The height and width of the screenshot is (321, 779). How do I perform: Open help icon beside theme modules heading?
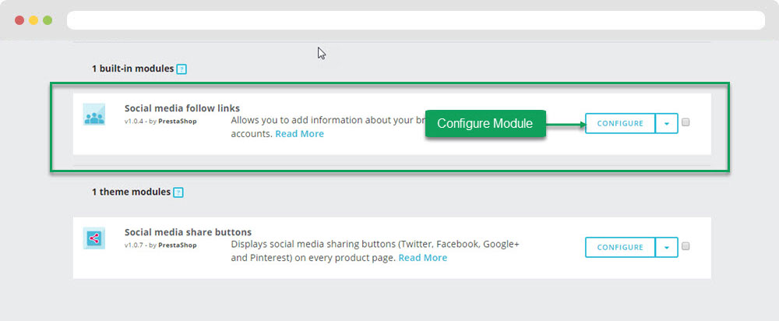(178, 192)
